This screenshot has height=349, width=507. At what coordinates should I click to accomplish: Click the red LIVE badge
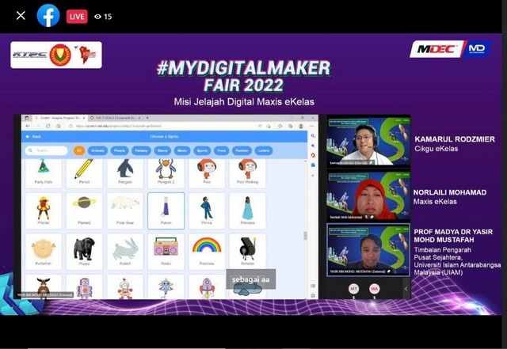77,16
